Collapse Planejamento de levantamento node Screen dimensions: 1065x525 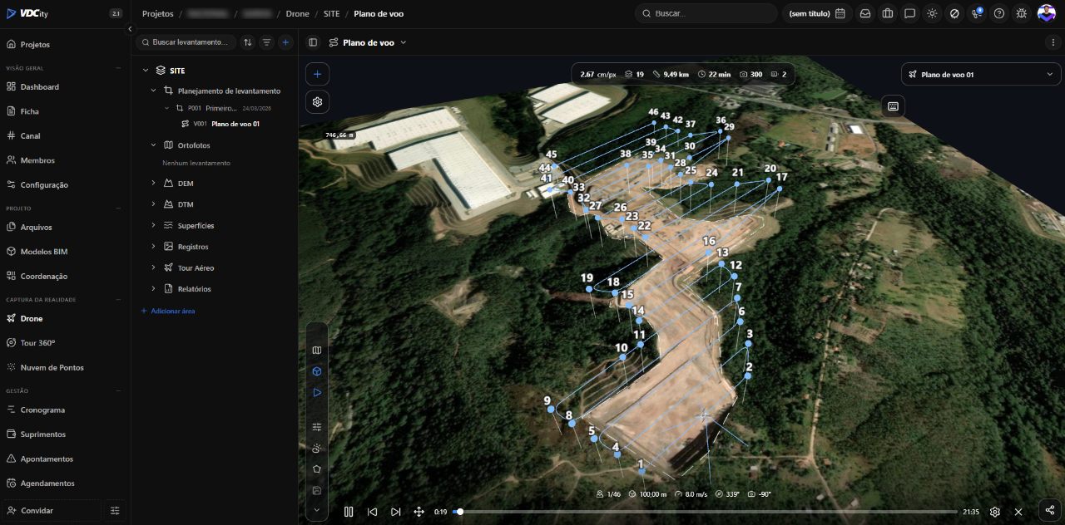154,91
